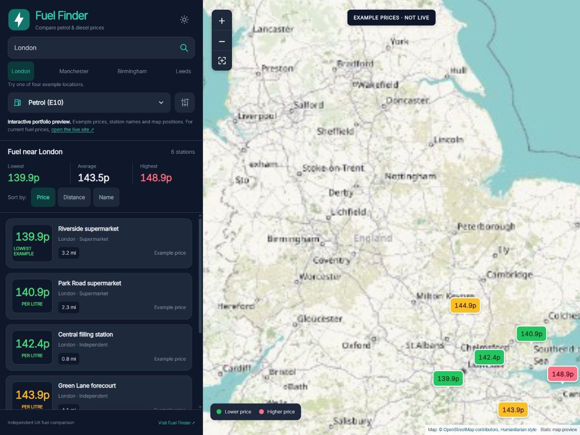Click the 2.3 mi distance badge
This screenshot has width=580, height=435.
69,307
